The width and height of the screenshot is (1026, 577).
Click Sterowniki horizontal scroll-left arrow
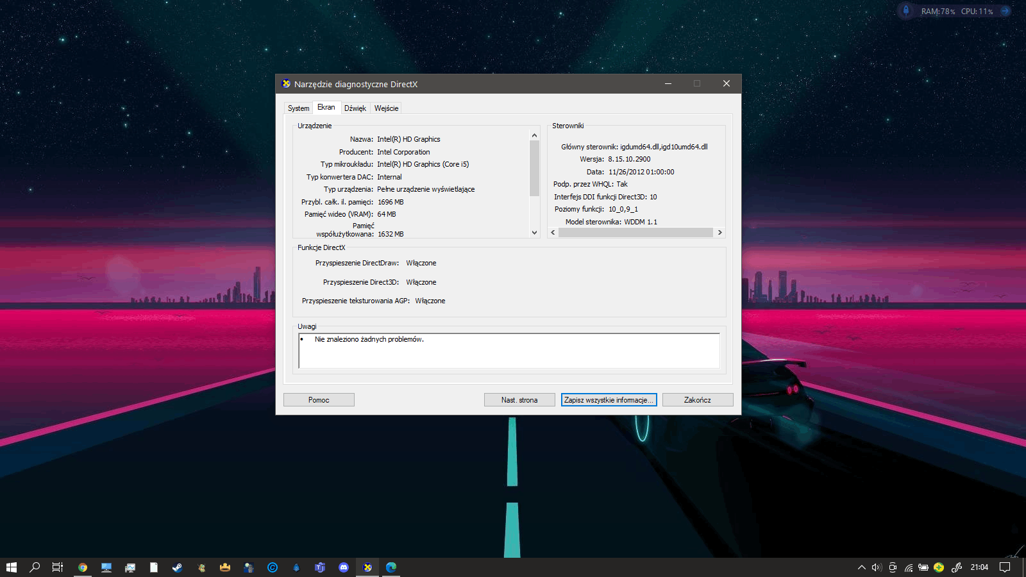[553, 233]
